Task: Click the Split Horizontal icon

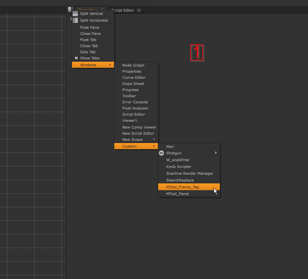Action: click(75, 20)
